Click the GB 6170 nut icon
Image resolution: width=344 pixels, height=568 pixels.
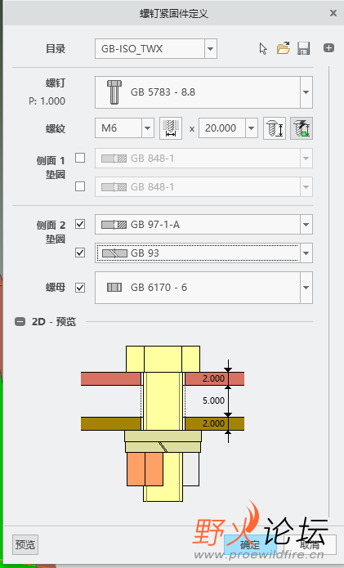click(x=114, y=288)
